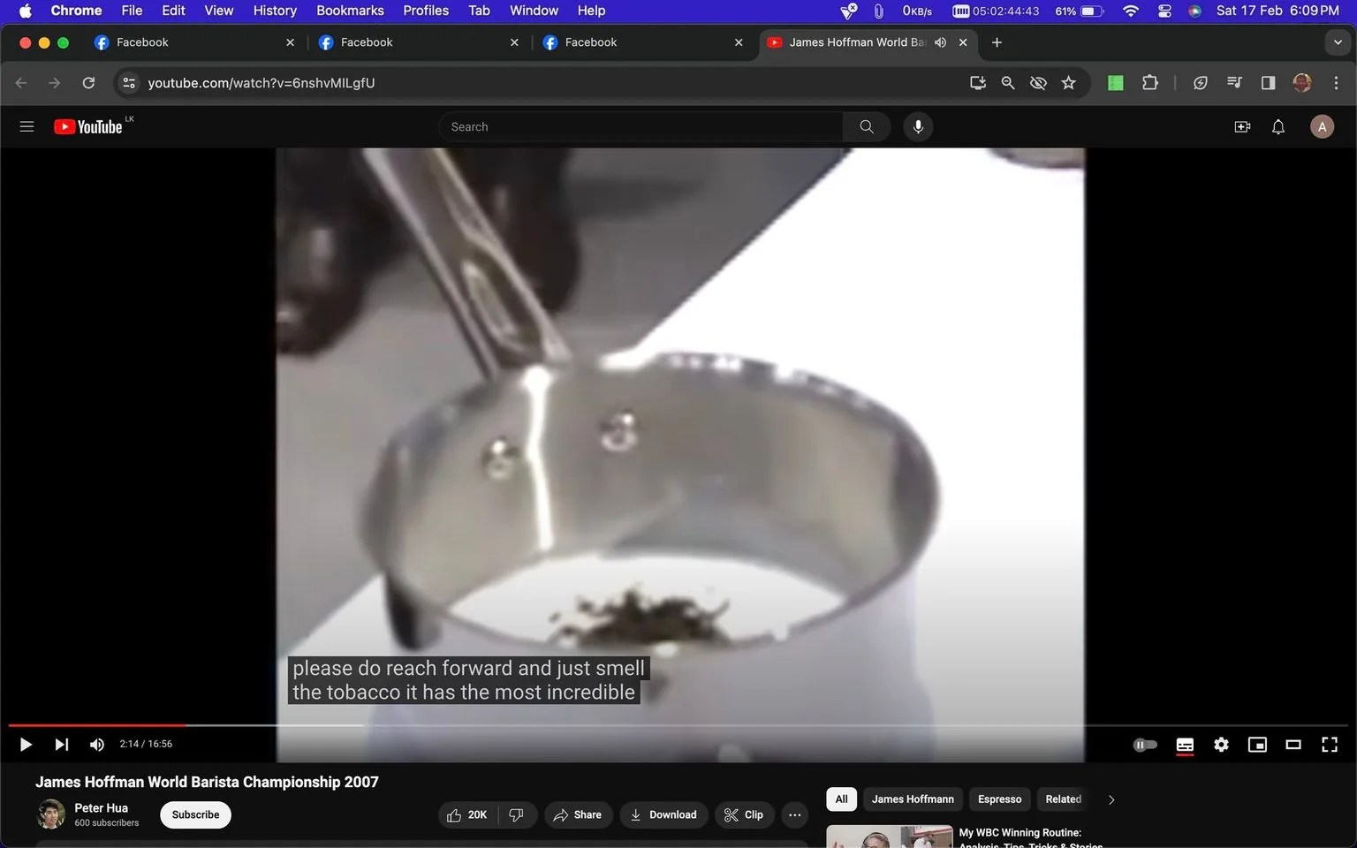Screen dimensions: 1357x848
Task: Open Peter Hua channel name link
Action: [101, 807]
